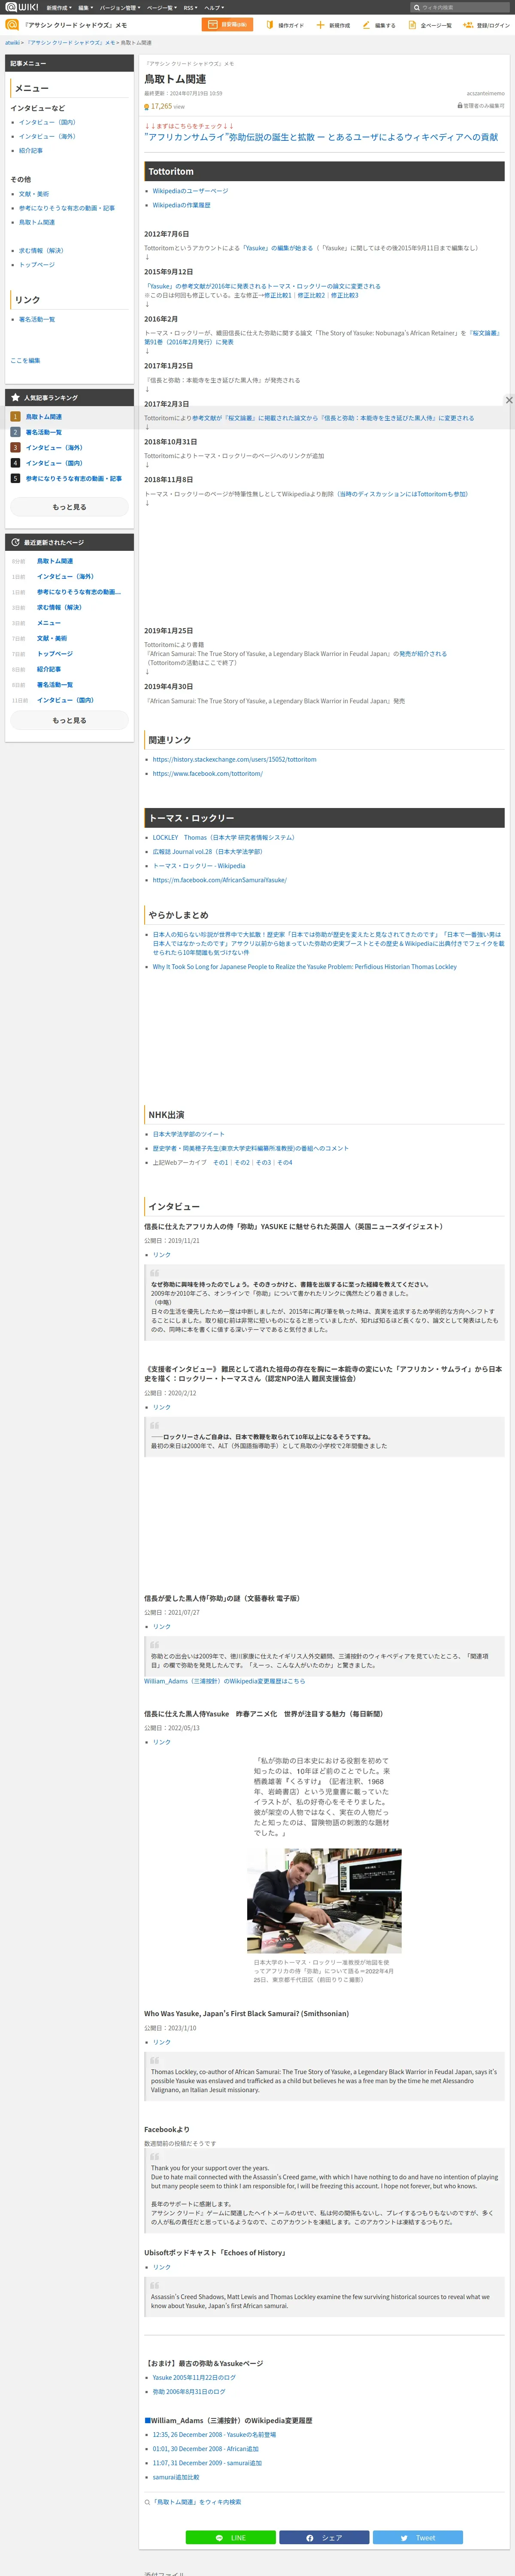This screenshot has width=515, height=2576.
Task: Share the page via green LINE button
Action: click(x=230, y=2538)
